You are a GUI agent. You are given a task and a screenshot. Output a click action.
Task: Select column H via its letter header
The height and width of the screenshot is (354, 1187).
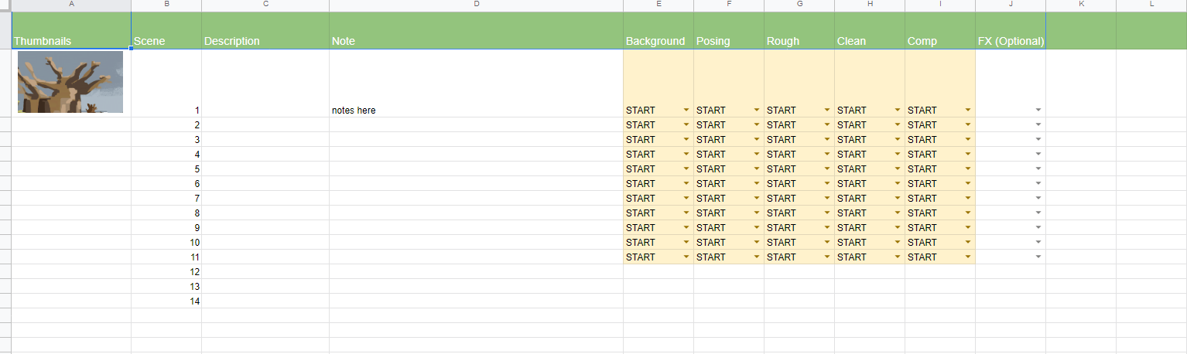(870, 5)
